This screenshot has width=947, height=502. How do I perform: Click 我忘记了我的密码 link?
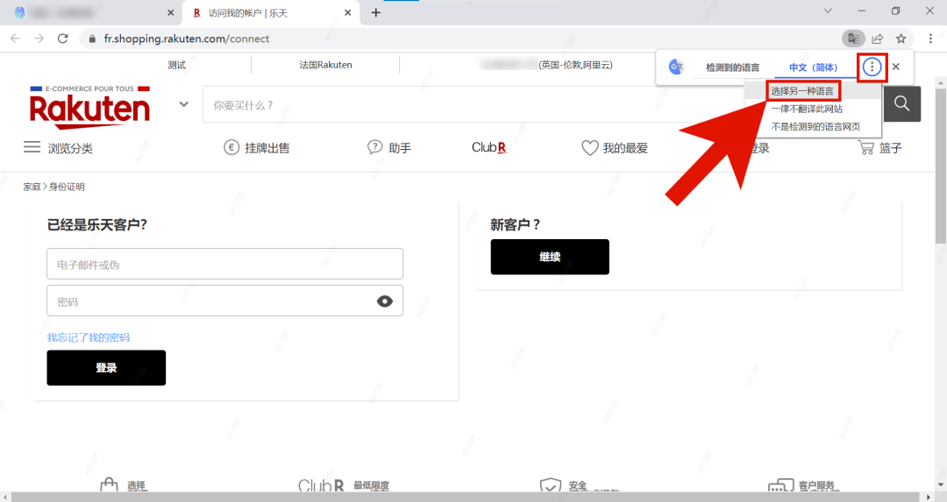[89, 337]
